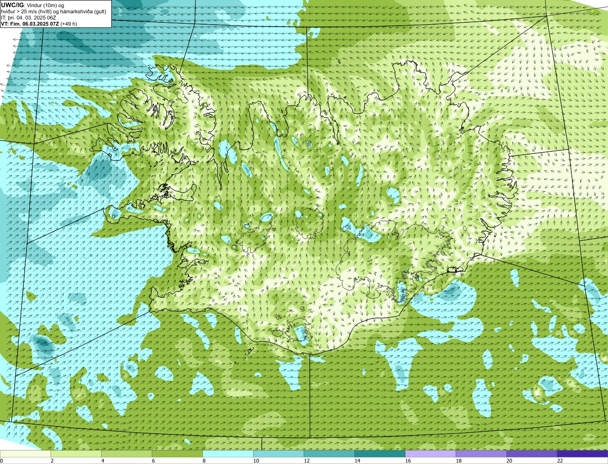Click the legend scale label "14"

357,461
